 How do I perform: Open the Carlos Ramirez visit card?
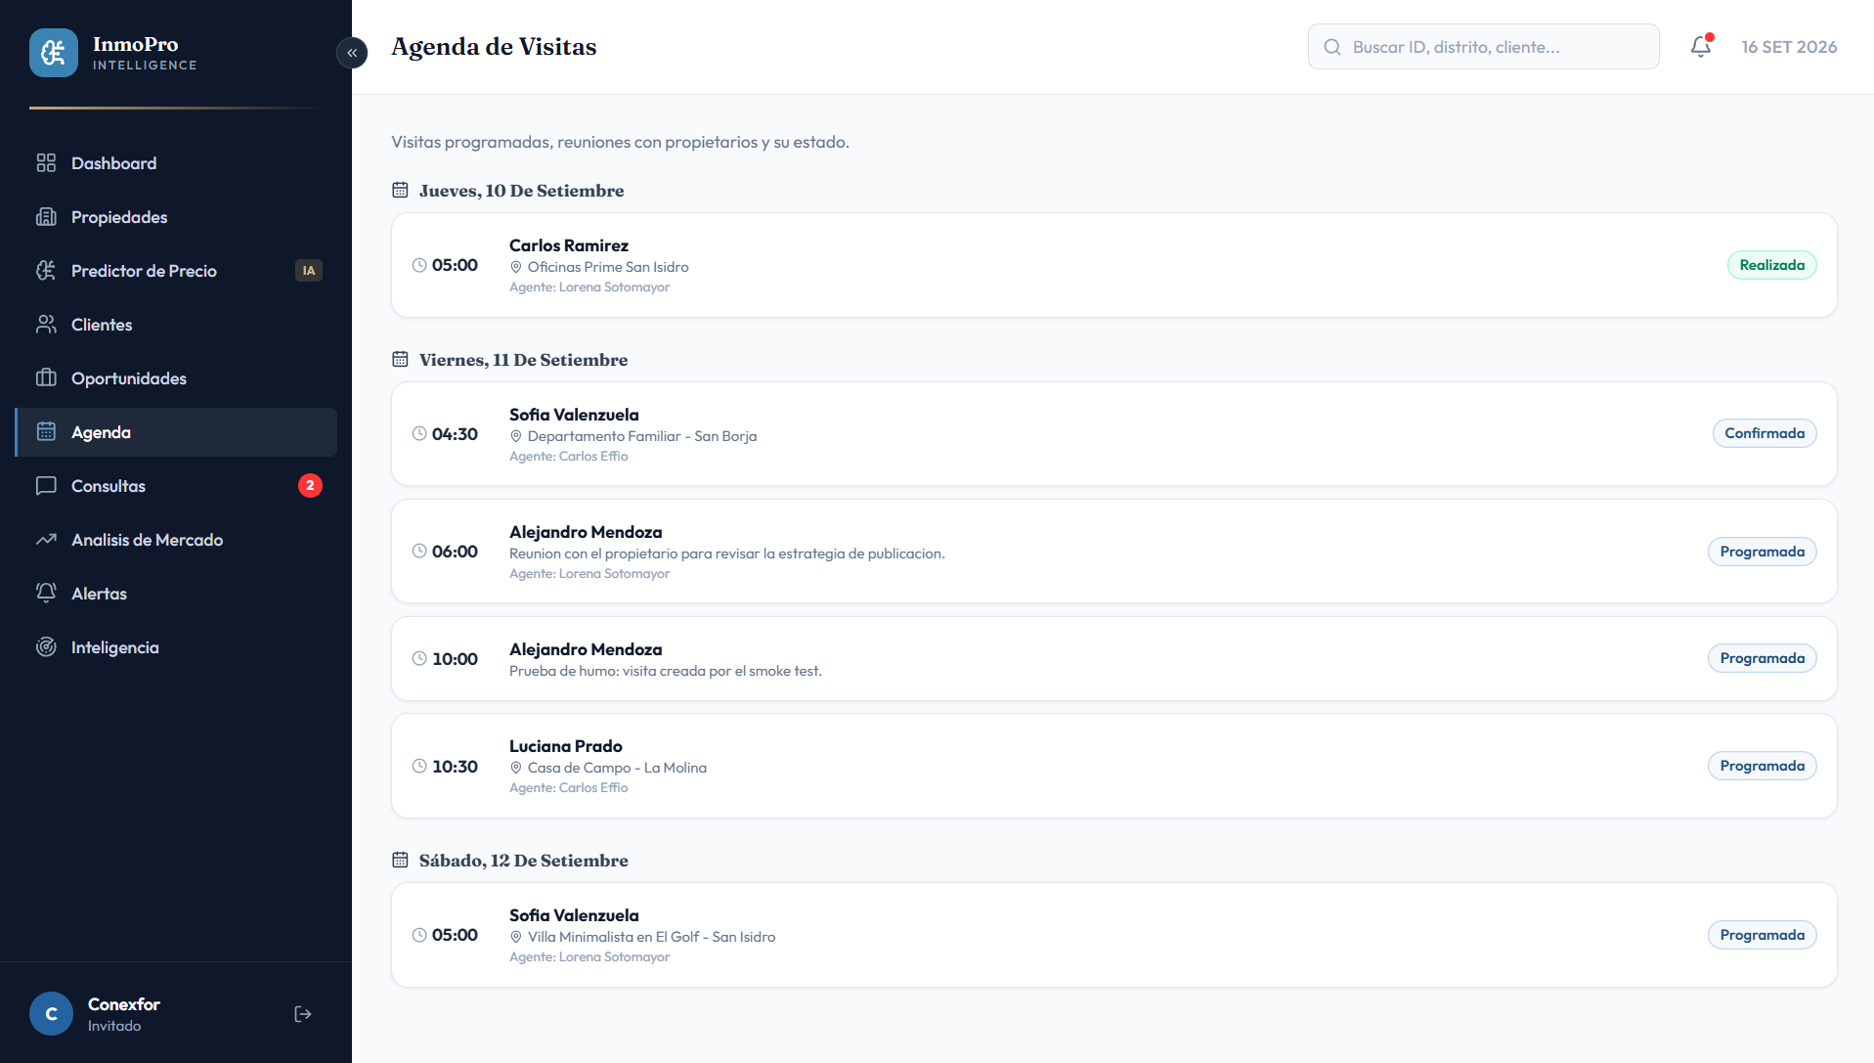click(x=1113, y=265)
